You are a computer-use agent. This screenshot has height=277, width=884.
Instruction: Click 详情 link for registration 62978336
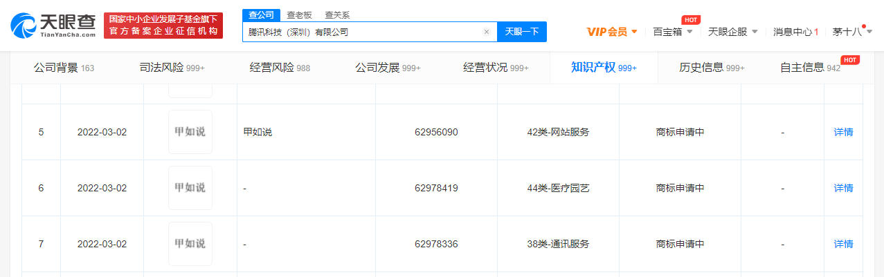(x=843, y=244)
